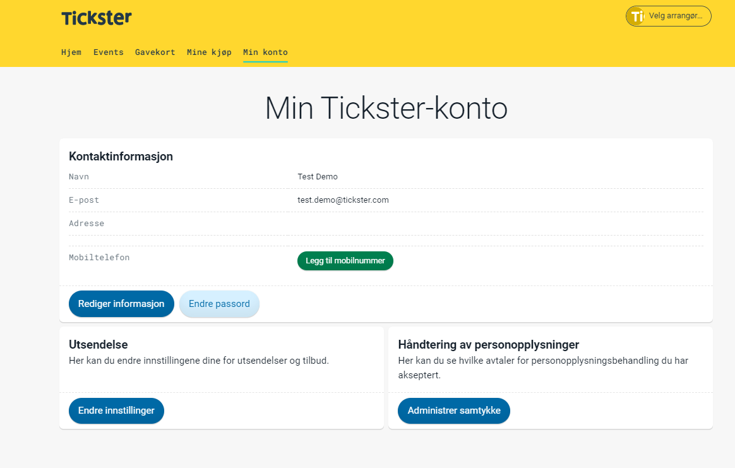Click the Mobiltelefon label
The image size is (735, 468).
[x=99, y=257]
